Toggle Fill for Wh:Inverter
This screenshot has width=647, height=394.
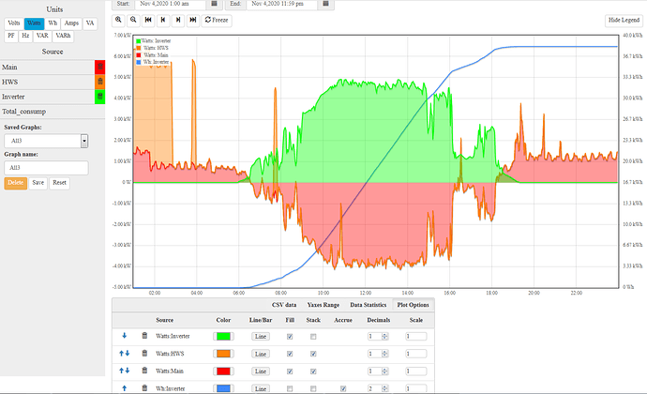coord(290,388)
